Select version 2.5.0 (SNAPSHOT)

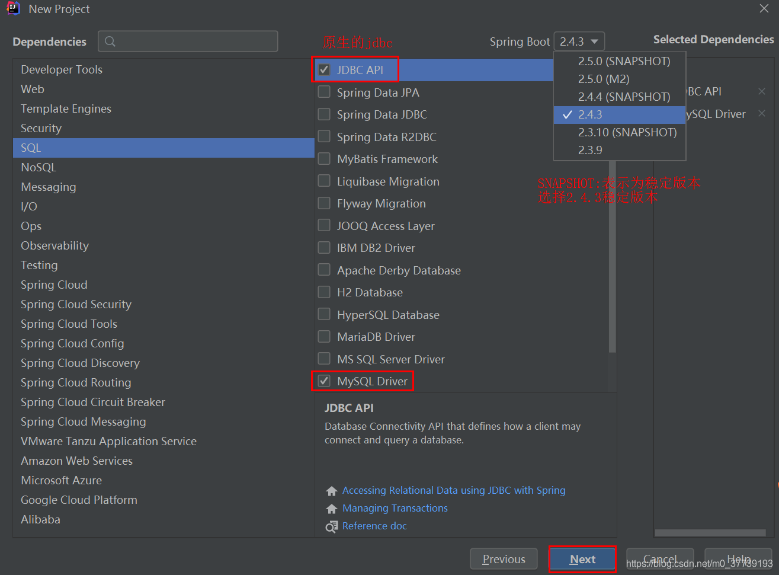pyautogui.click(x=620, y=61)
